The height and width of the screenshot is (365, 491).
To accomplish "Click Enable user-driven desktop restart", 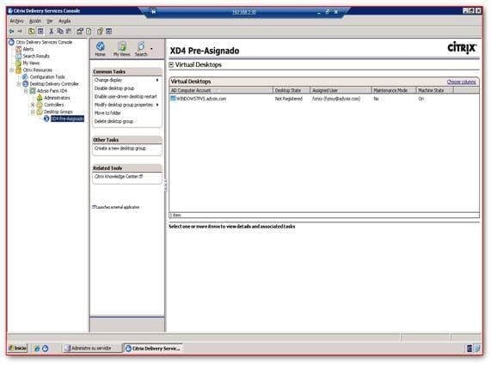I will point(126,97).
